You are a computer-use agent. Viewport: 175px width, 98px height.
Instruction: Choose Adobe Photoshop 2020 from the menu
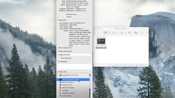point(73,79)
